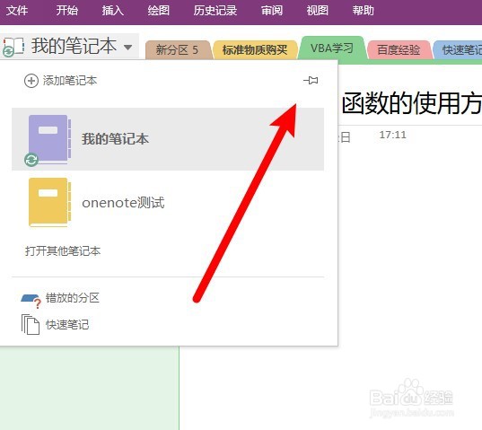Click the notebook icon beside 我的笔记本 header

[13, 47]
